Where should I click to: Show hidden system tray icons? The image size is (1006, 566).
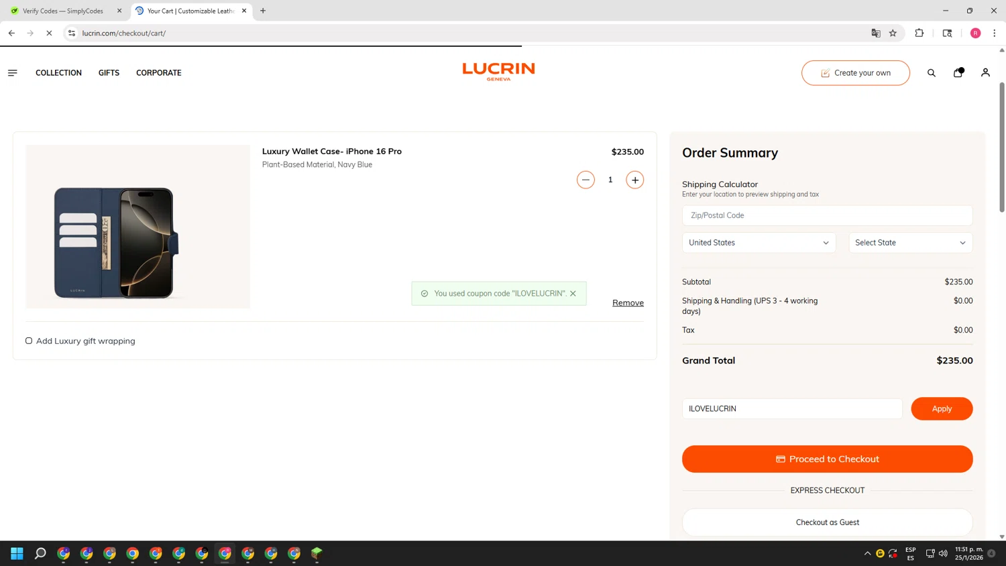pos(867,553)
